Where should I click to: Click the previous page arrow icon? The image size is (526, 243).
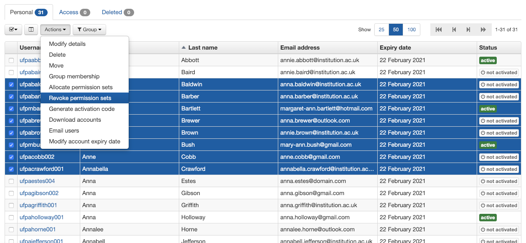click(453, 30)
